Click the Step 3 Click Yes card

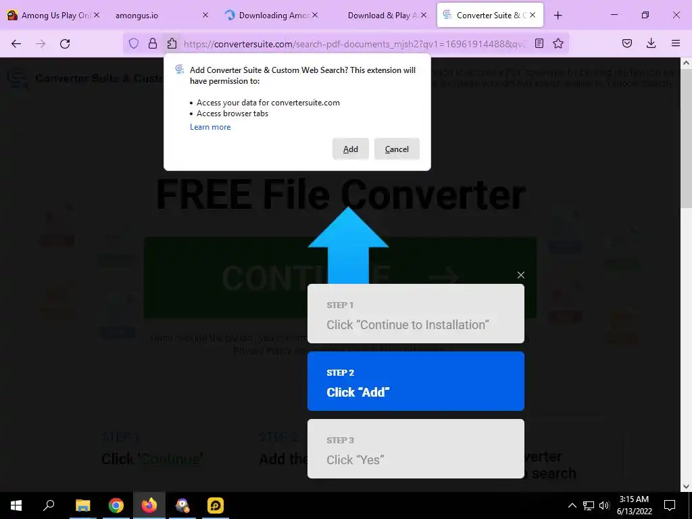(x=416, y=449)
